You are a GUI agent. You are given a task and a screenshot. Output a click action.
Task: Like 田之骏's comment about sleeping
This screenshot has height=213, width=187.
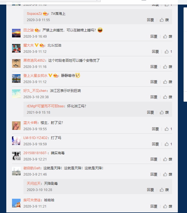point(168,37)
